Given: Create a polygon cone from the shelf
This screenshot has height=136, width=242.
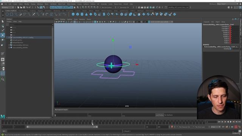Looking at the screenshot, I should [87, 14].
